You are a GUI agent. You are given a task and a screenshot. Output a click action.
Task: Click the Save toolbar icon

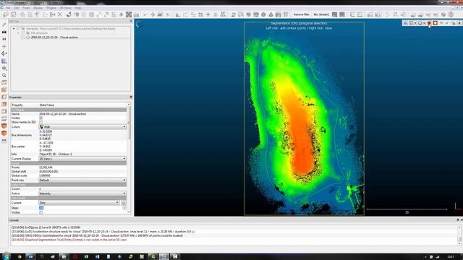tap(14, 14)
